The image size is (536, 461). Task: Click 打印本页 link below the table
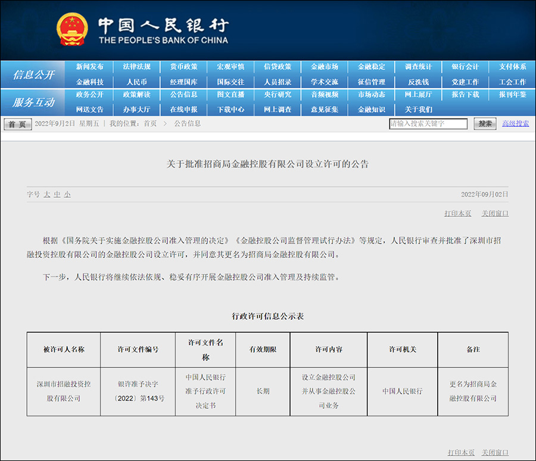click(461, 453)
